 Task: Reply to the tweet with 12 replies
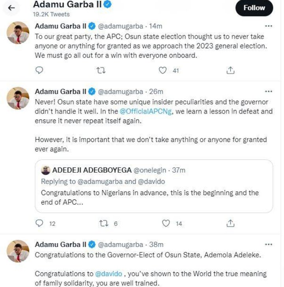tap(39, 223)
